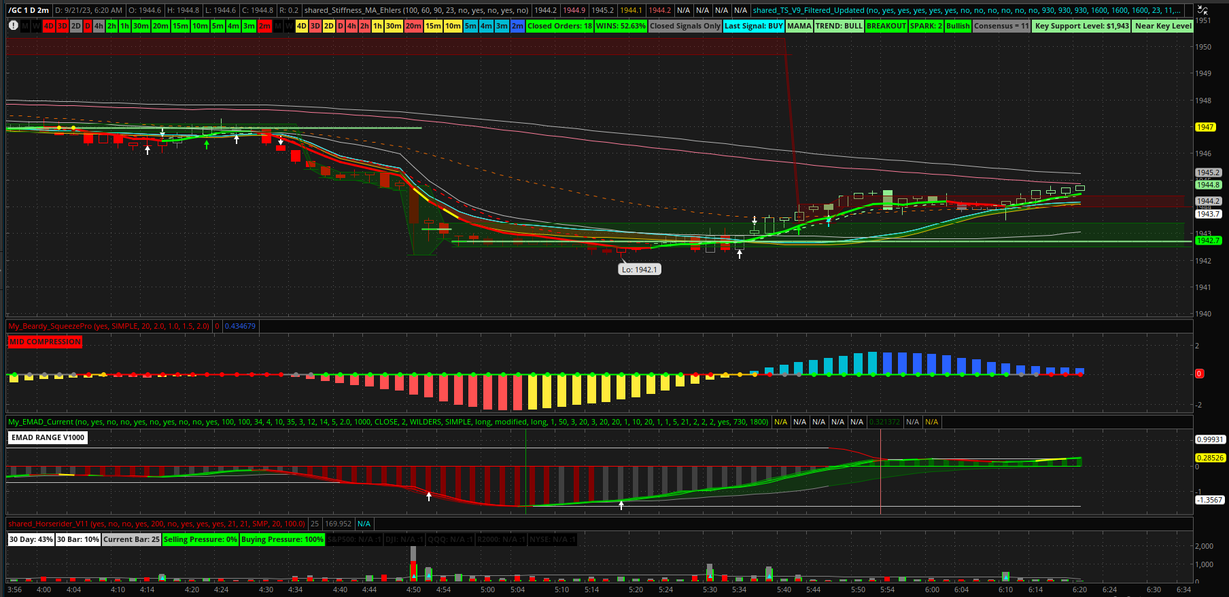
Task: Click the yellow 4D timeframe label
Action: tap(302, 26)
